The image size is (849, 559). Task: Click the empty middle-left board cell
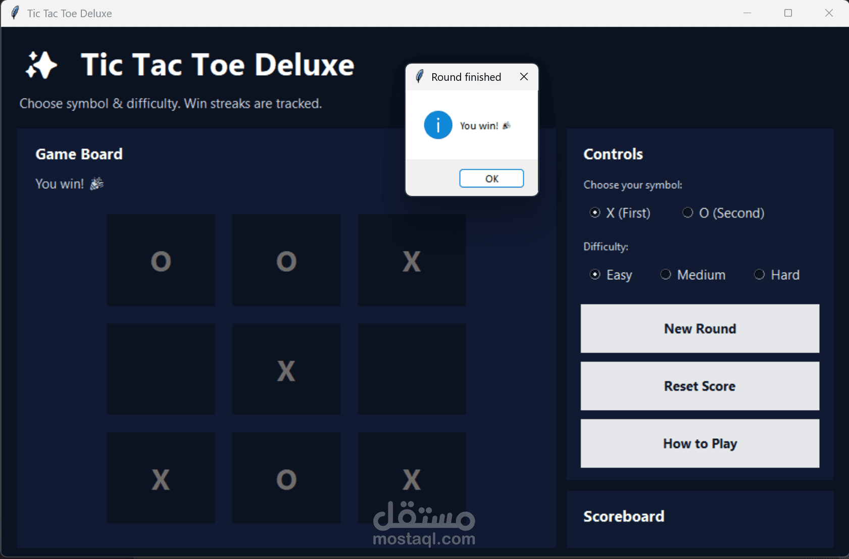160,369
